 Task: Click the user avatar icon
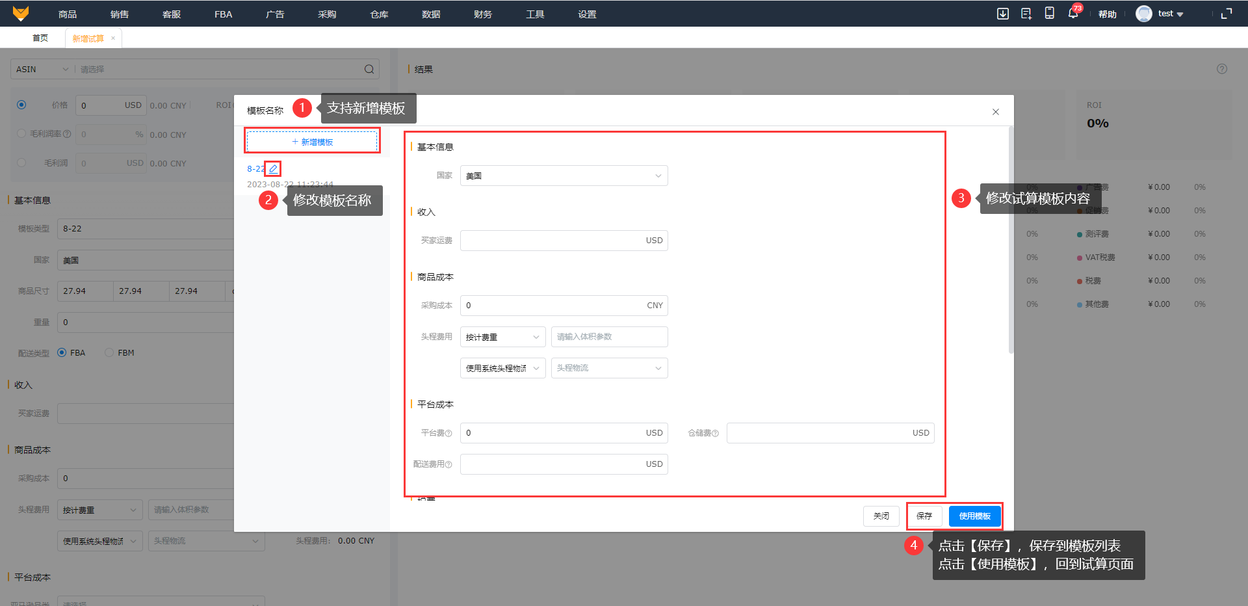(x=1144, y=14)
